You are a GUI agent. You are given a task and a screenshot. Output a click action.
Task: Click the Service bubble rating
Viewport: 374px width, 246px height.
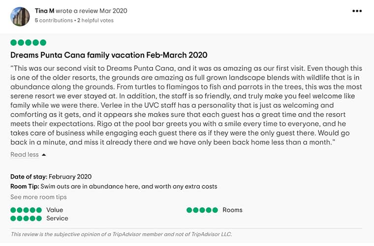click(26, 218)
